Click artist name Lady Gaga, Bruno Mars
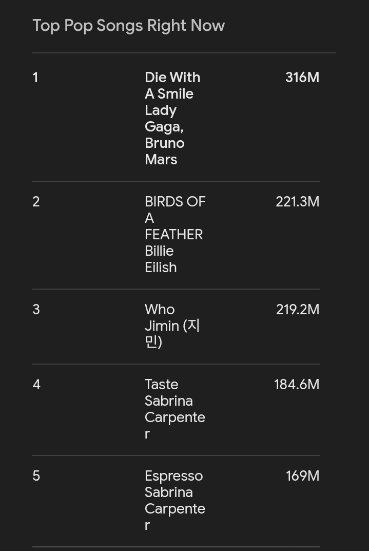The height and width of the screenshot is (551, 369). click(x=164, y=135)
